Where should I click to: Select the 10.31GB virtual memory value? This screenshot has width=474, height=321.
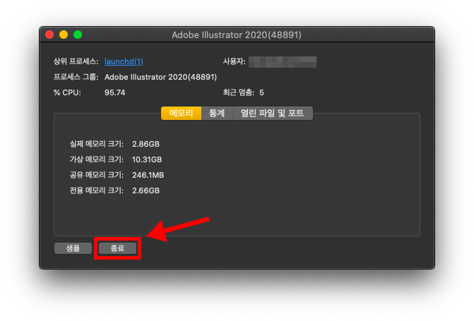147,159
